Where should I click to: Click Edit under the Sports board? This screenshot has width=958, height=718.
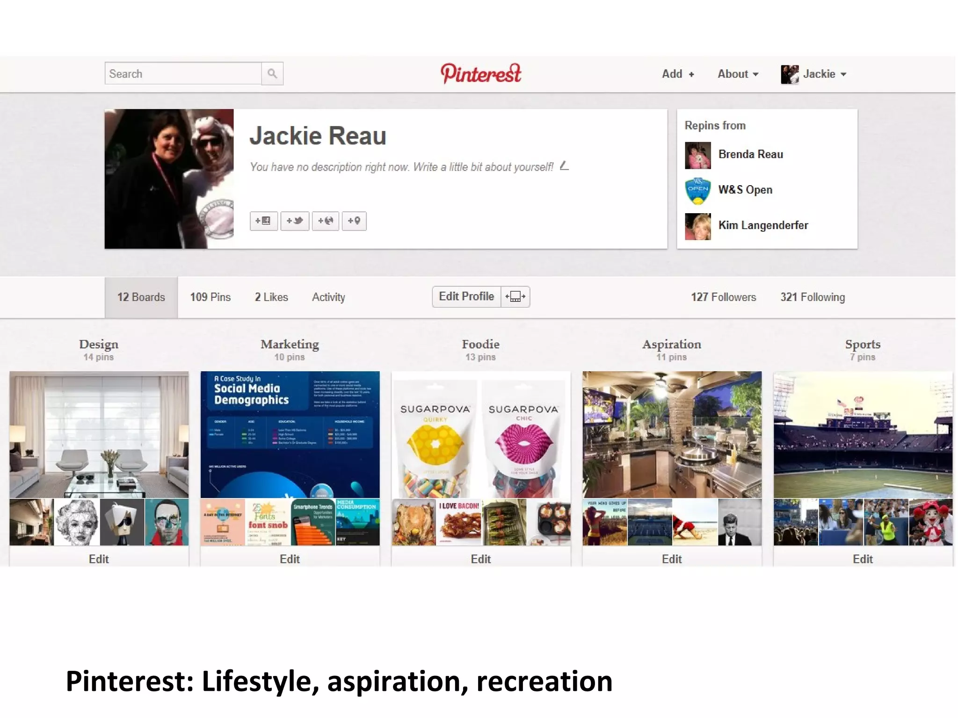[x=863, y=559]
